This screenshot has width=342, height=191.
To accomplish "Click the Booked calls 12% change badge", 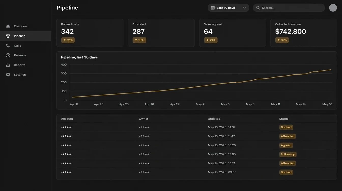I will pos(68,40).
